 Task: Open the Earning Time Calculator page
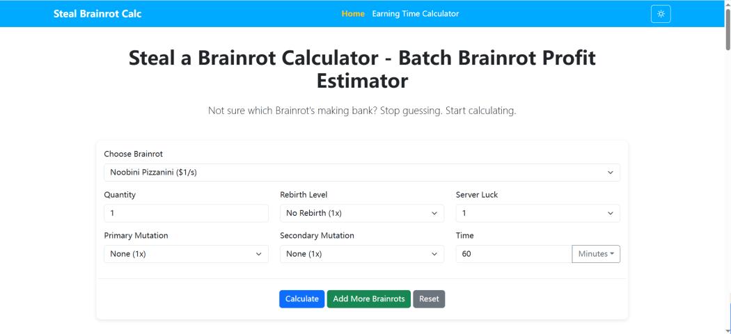point(416,14)
